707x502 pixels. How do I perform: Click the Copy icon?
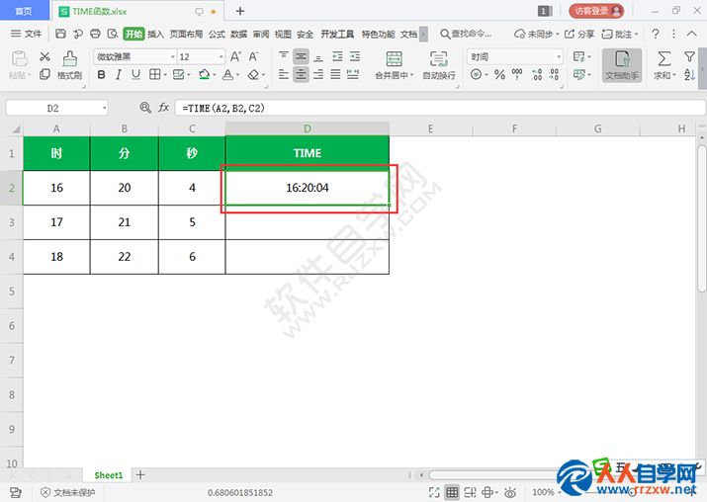click(44, 74)
